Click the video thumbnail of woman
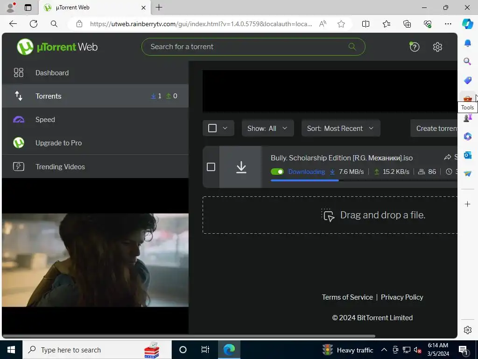478x359 pixels. 95,260
